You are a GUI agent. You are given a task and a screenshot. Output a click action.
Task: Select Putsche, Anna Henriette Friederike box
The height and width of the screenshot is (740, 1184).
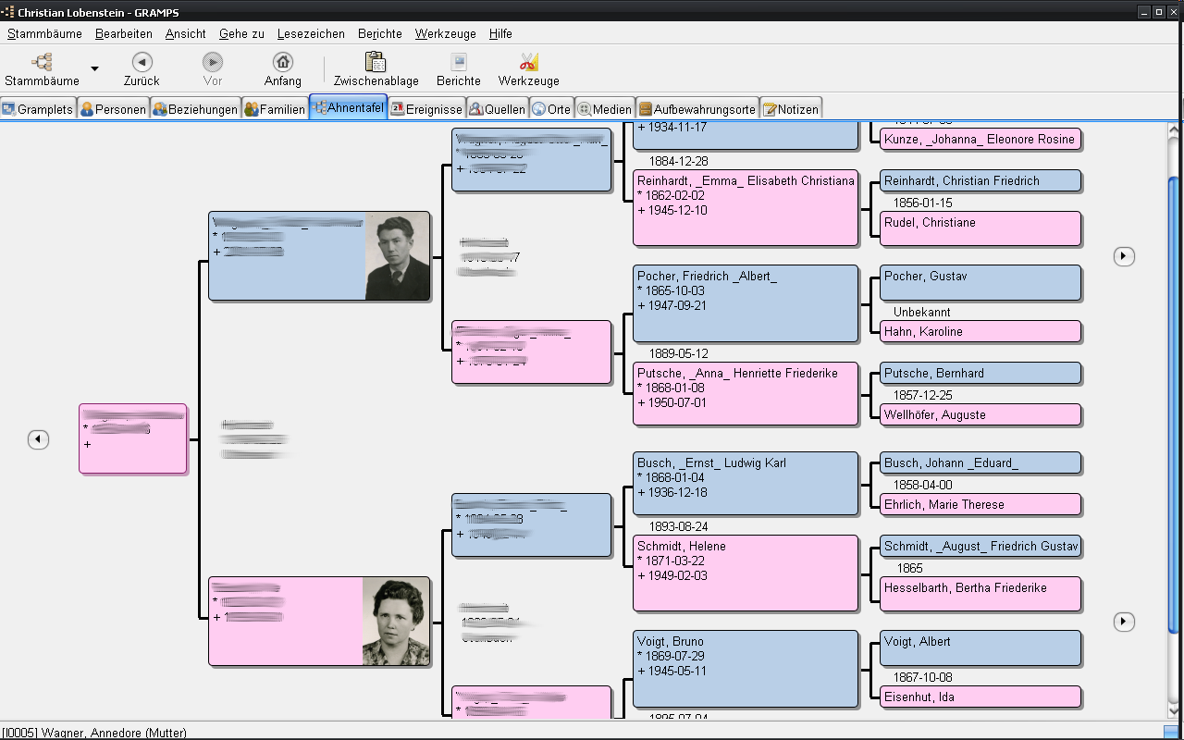pyautogui.click(x=746, y=393)
